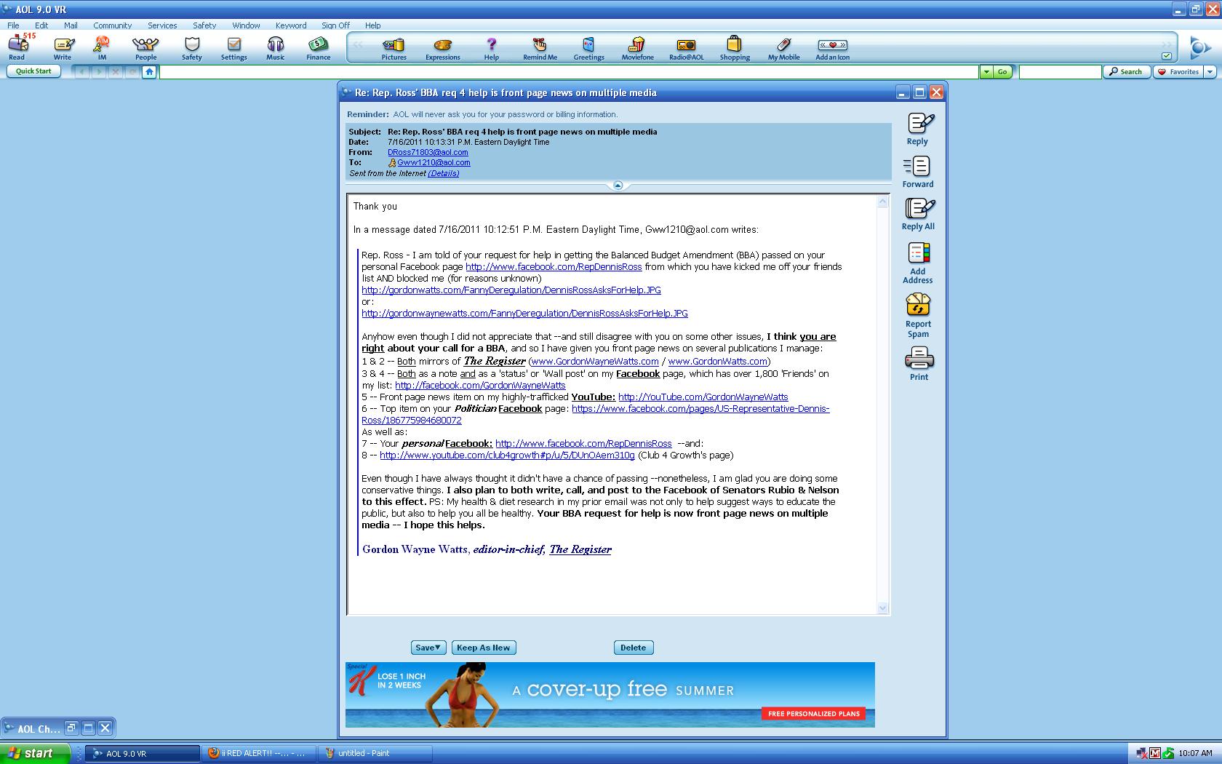Open the Community menu
The width and height of the screenshot is (1222, 764).
113,25
